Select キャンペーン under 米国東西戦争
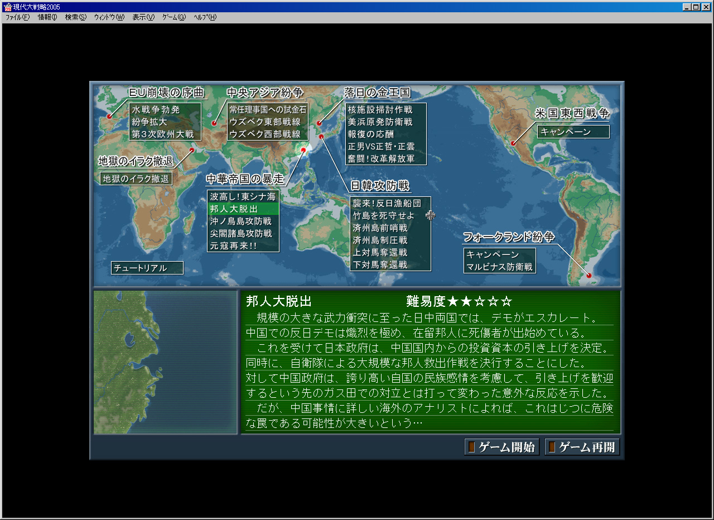 (573, 132)
